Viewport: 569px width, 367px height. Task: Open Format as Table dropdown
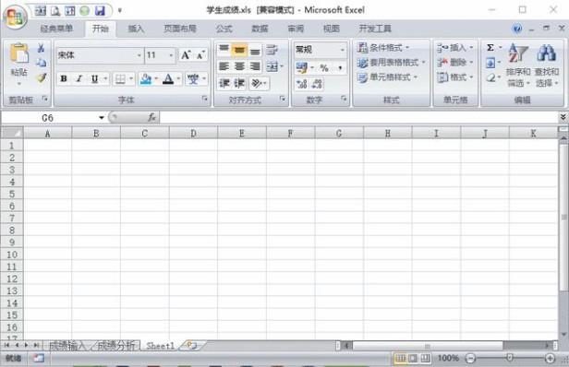point(392,63)
